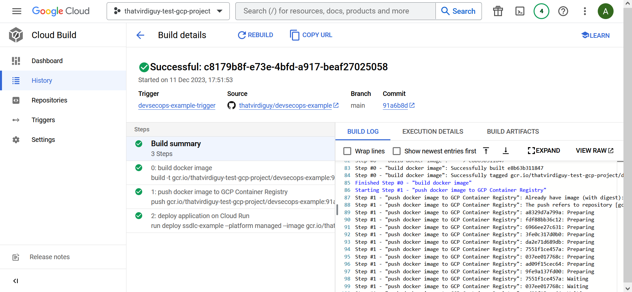Open Repositories in the sidebar

pyautogui.click(x=63, y=100)
